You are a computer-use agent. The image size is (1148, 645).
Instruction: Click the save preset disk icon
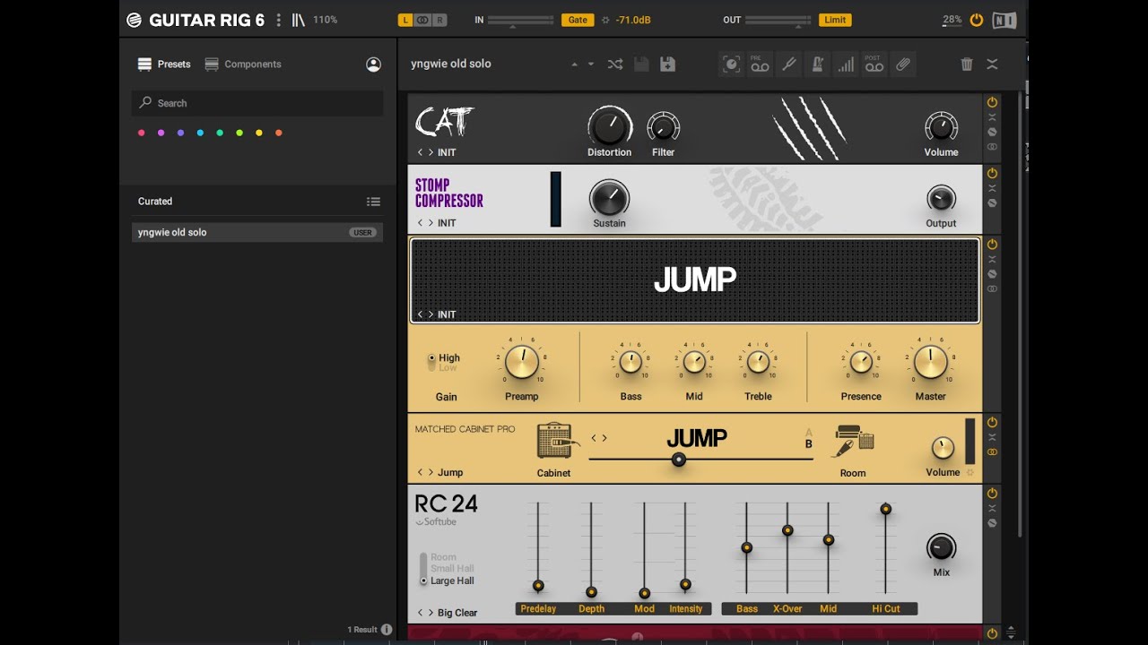(x=640, y=64)
